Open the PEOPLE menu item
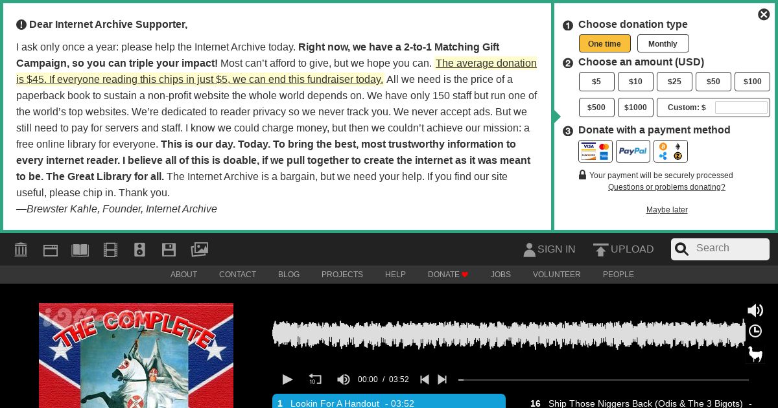Viewport: 778px width, 408px height. pyautogui.click(x=619, y=275)
